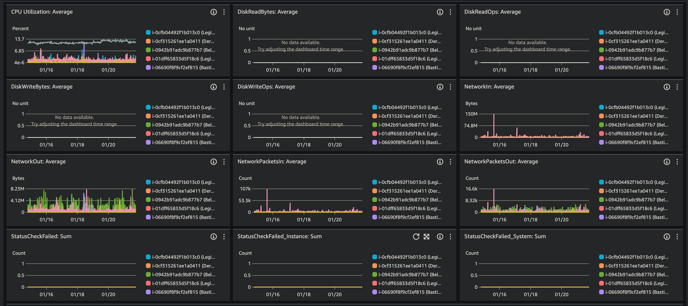Click StatusCheckFailed widget info icon
Image resolution: width=688 pixels, height=306 pixels.
pyautogui.click(x=214, y=237)
